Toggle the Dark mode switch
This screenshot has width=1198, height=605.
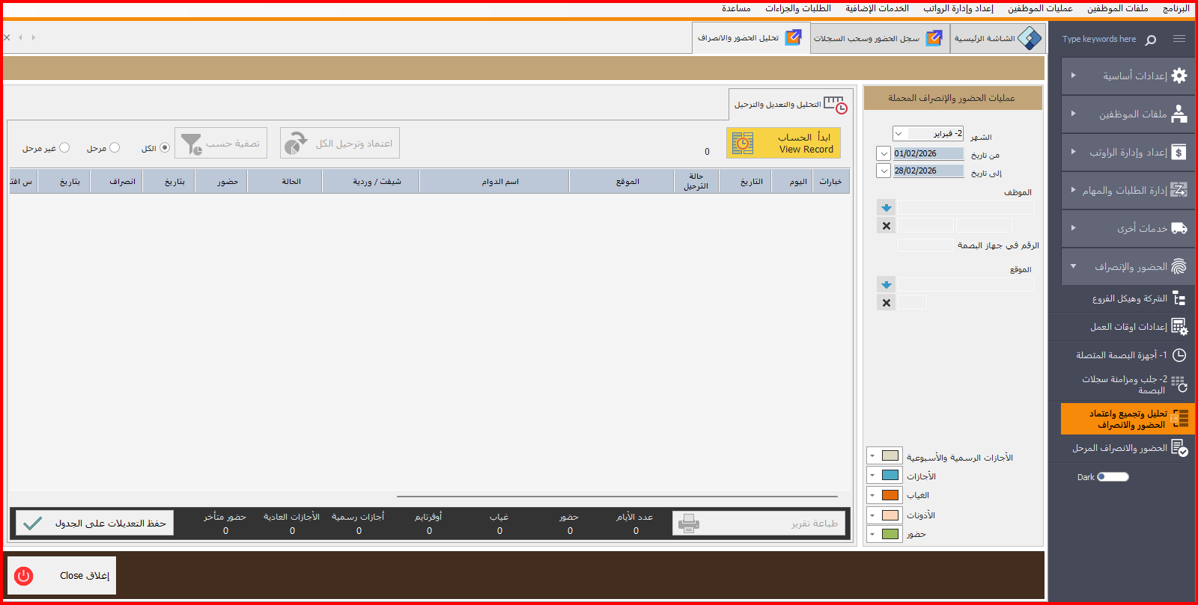[1113, 477]
